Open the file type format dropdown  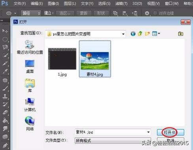tap(113, 141)
